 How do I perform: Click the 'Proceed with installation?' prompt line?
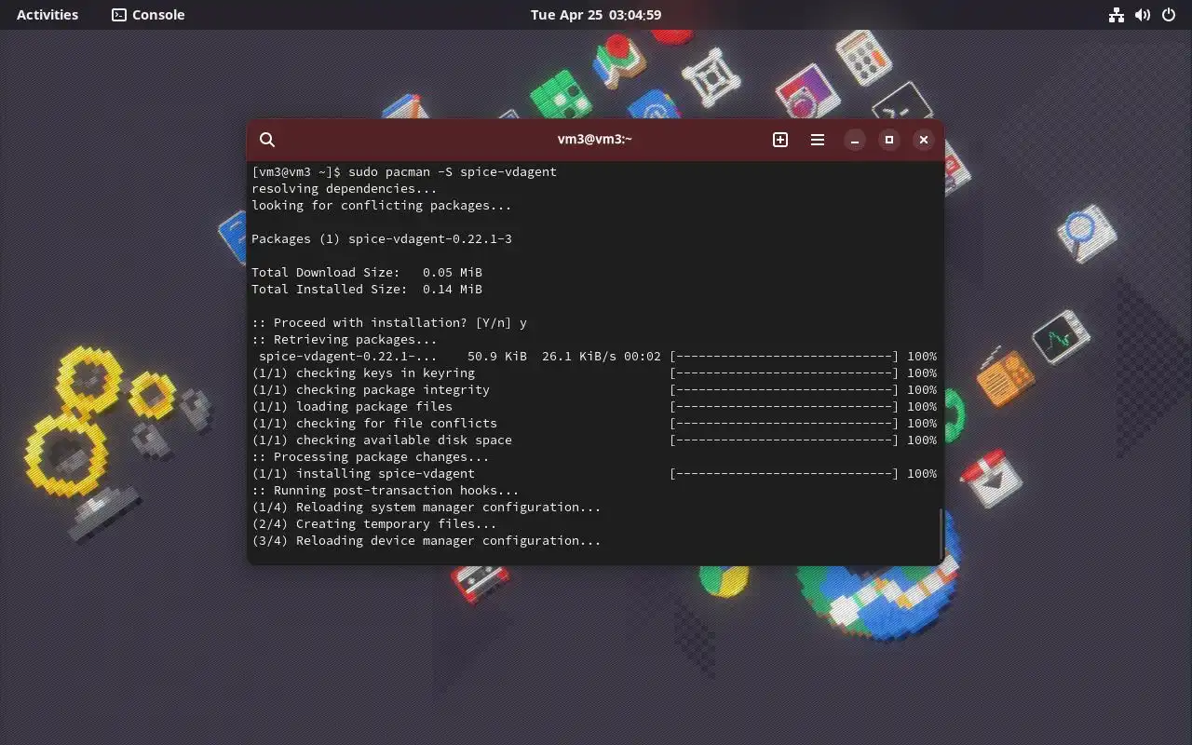coord(389,322)
